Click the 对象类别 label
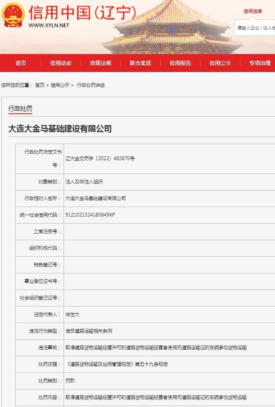This screenshot has width=275, height=407. 49,181
